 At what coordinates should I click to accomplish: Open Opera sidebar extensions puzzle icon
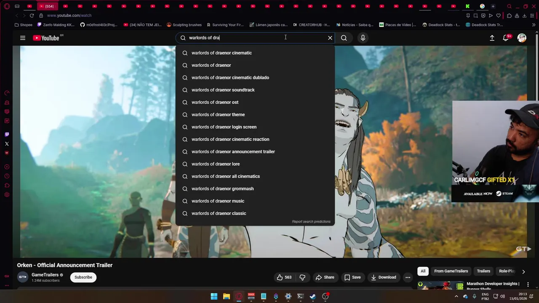(7, 186)
